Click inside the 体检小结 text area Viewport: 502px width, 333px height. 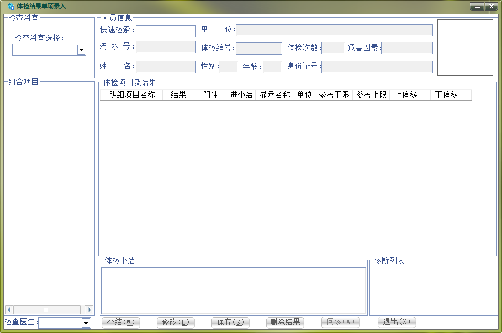pos(234,291)
